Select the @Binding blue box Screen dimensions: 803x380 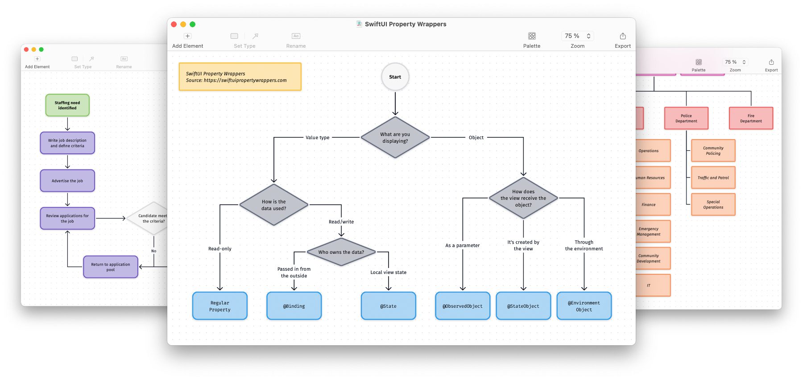(294, 306)
